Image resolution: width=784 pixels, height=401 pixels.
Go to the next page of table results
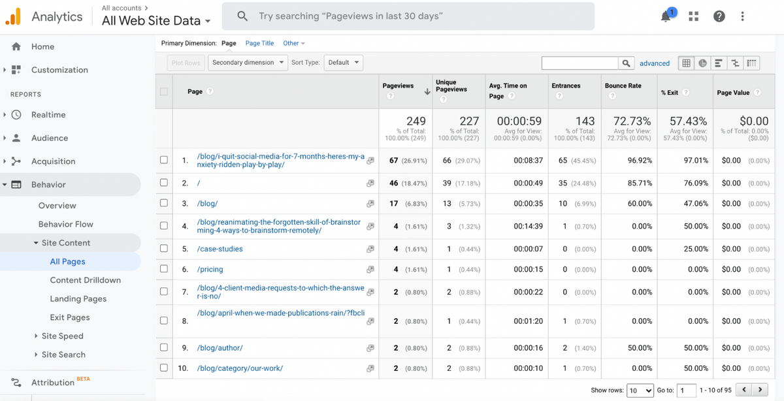(x=760, y=390)
